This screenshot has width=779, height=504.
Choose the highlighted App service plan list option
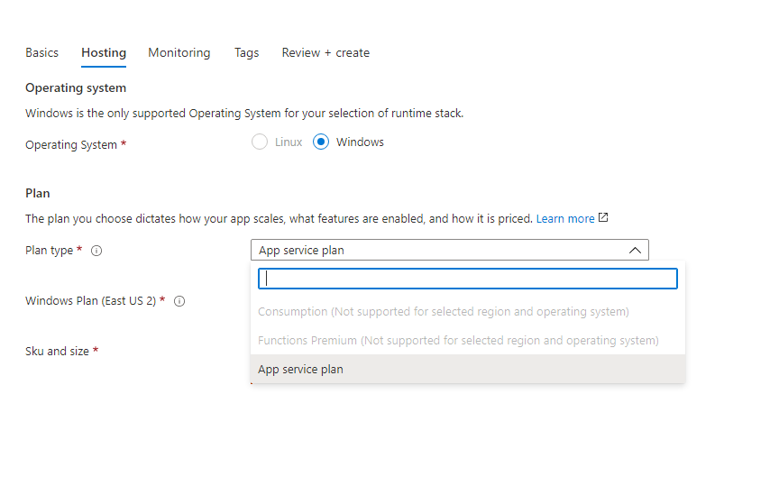[x=300, y=369]
